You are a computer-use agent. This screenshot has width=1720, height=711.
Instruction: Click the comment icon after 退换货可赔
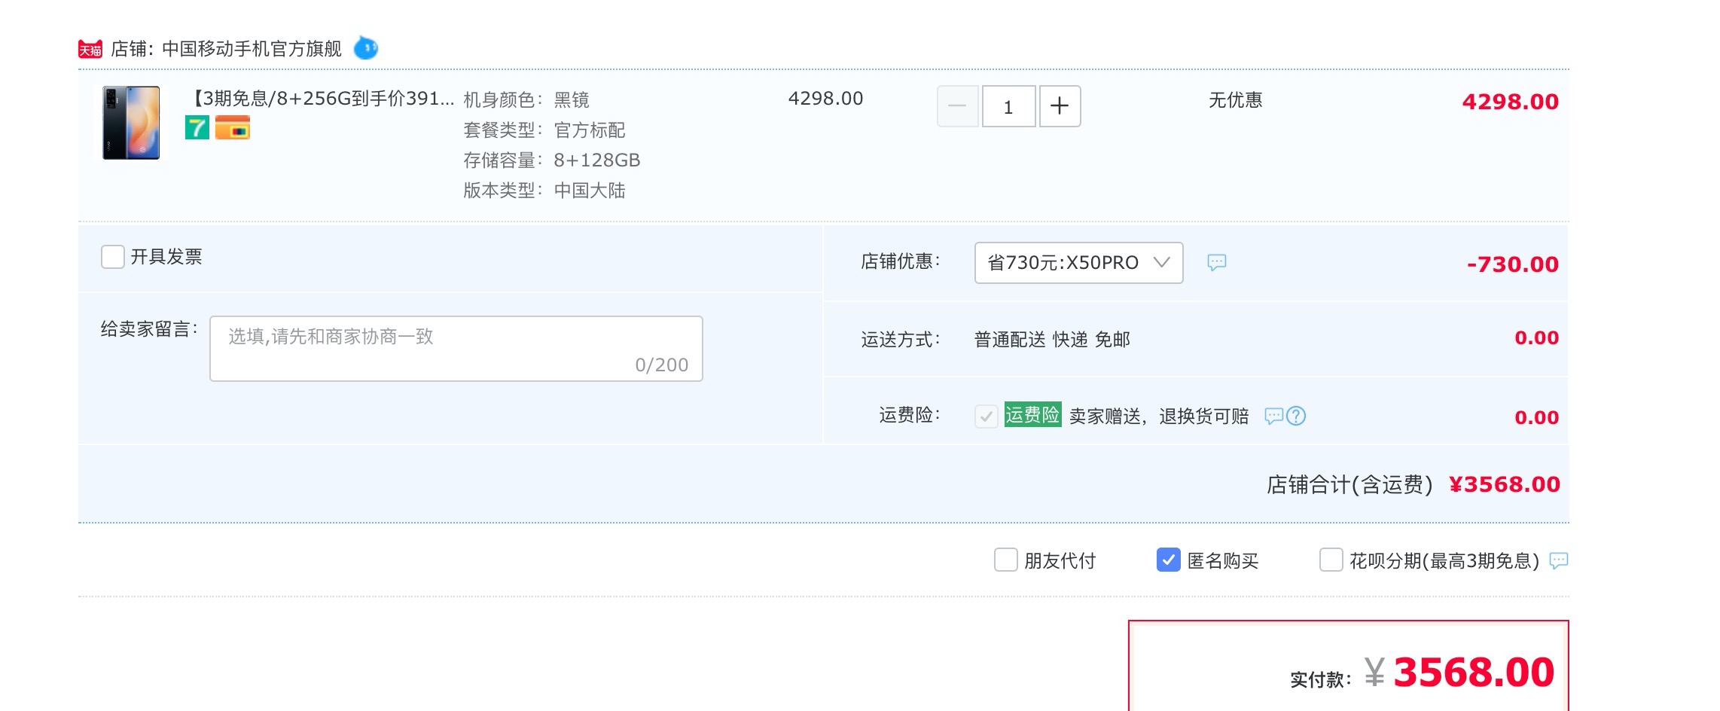[x=1273, y=416]
